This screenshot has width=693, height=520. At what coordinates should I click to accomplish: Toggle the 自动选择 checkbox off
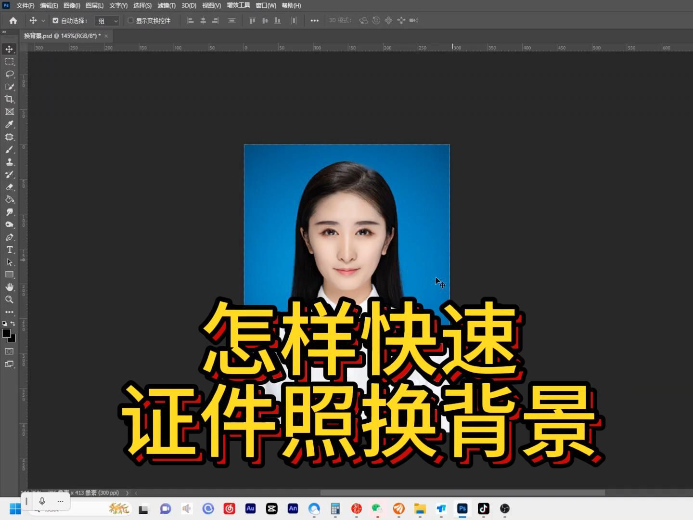click(x=55, y=20)
